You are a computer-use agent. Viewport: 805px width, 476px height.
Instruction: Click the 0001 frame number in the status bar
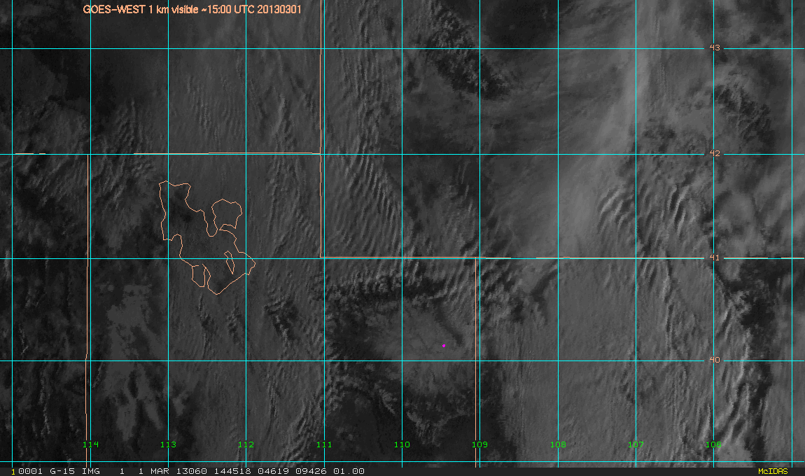click(30, 471)
